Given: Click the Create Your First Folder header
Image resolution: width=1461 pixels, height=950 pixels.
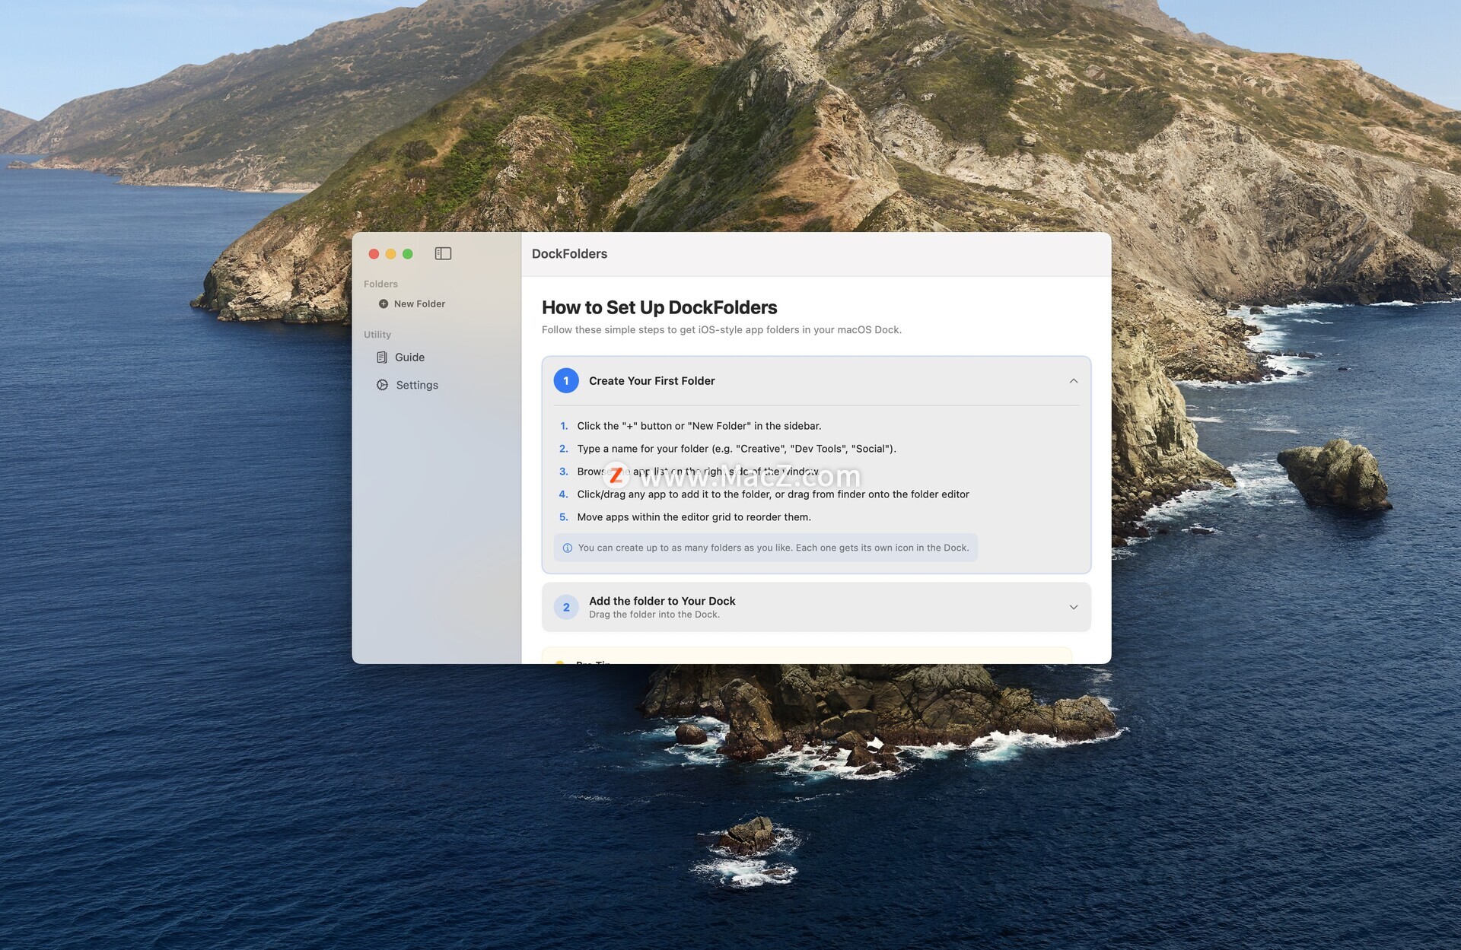Looking at the screenshot, I should pyautogui.click(x=651, y=380).
